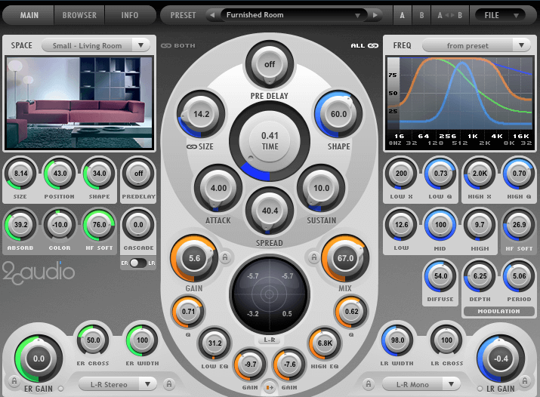Toggle the BOTH link option
540x397 pixels.
pos(177,45)
